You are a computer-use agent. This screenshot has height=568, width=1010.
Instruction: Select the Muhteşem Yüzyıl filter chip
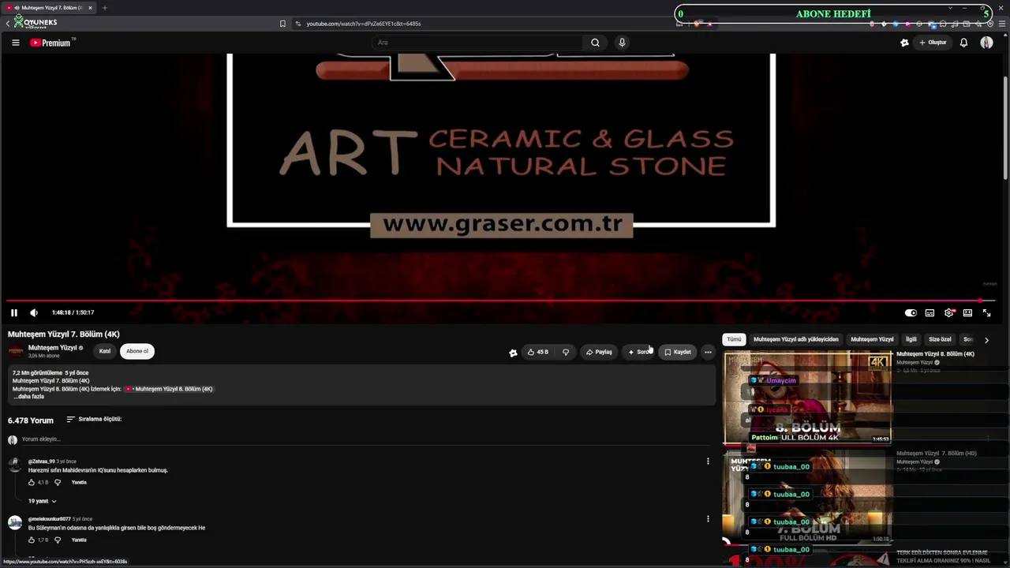point(872,339)
